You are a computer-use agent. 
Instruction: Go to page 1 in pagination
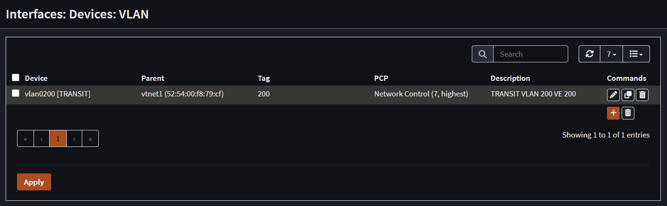pyautogui.click(x=58, y=138)
